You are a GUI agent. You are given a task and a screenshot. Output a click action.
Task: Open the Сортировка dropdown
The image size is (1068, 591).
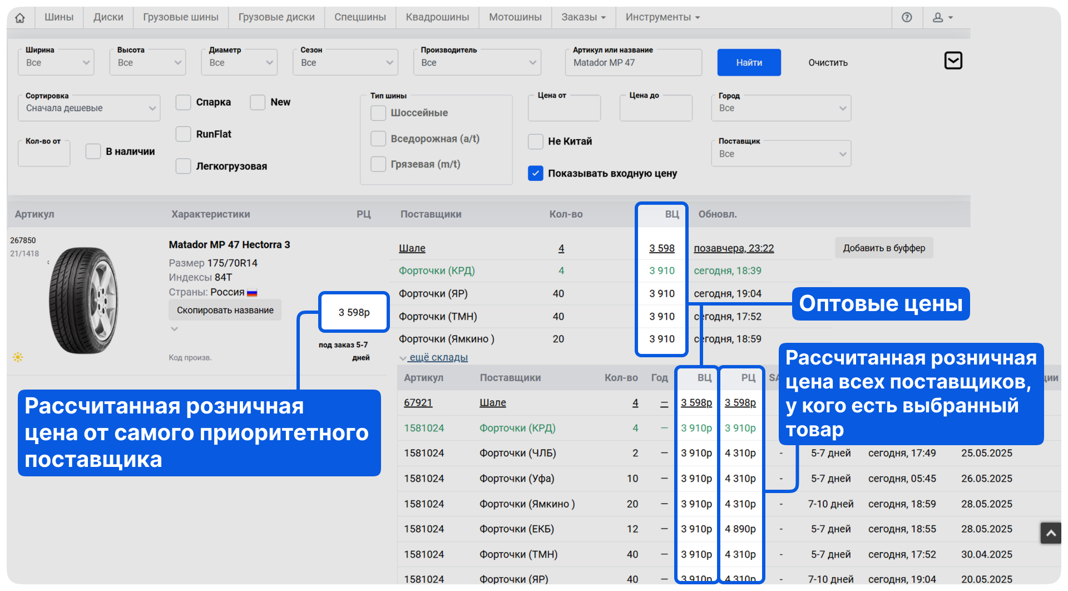(x=89, y=108)
